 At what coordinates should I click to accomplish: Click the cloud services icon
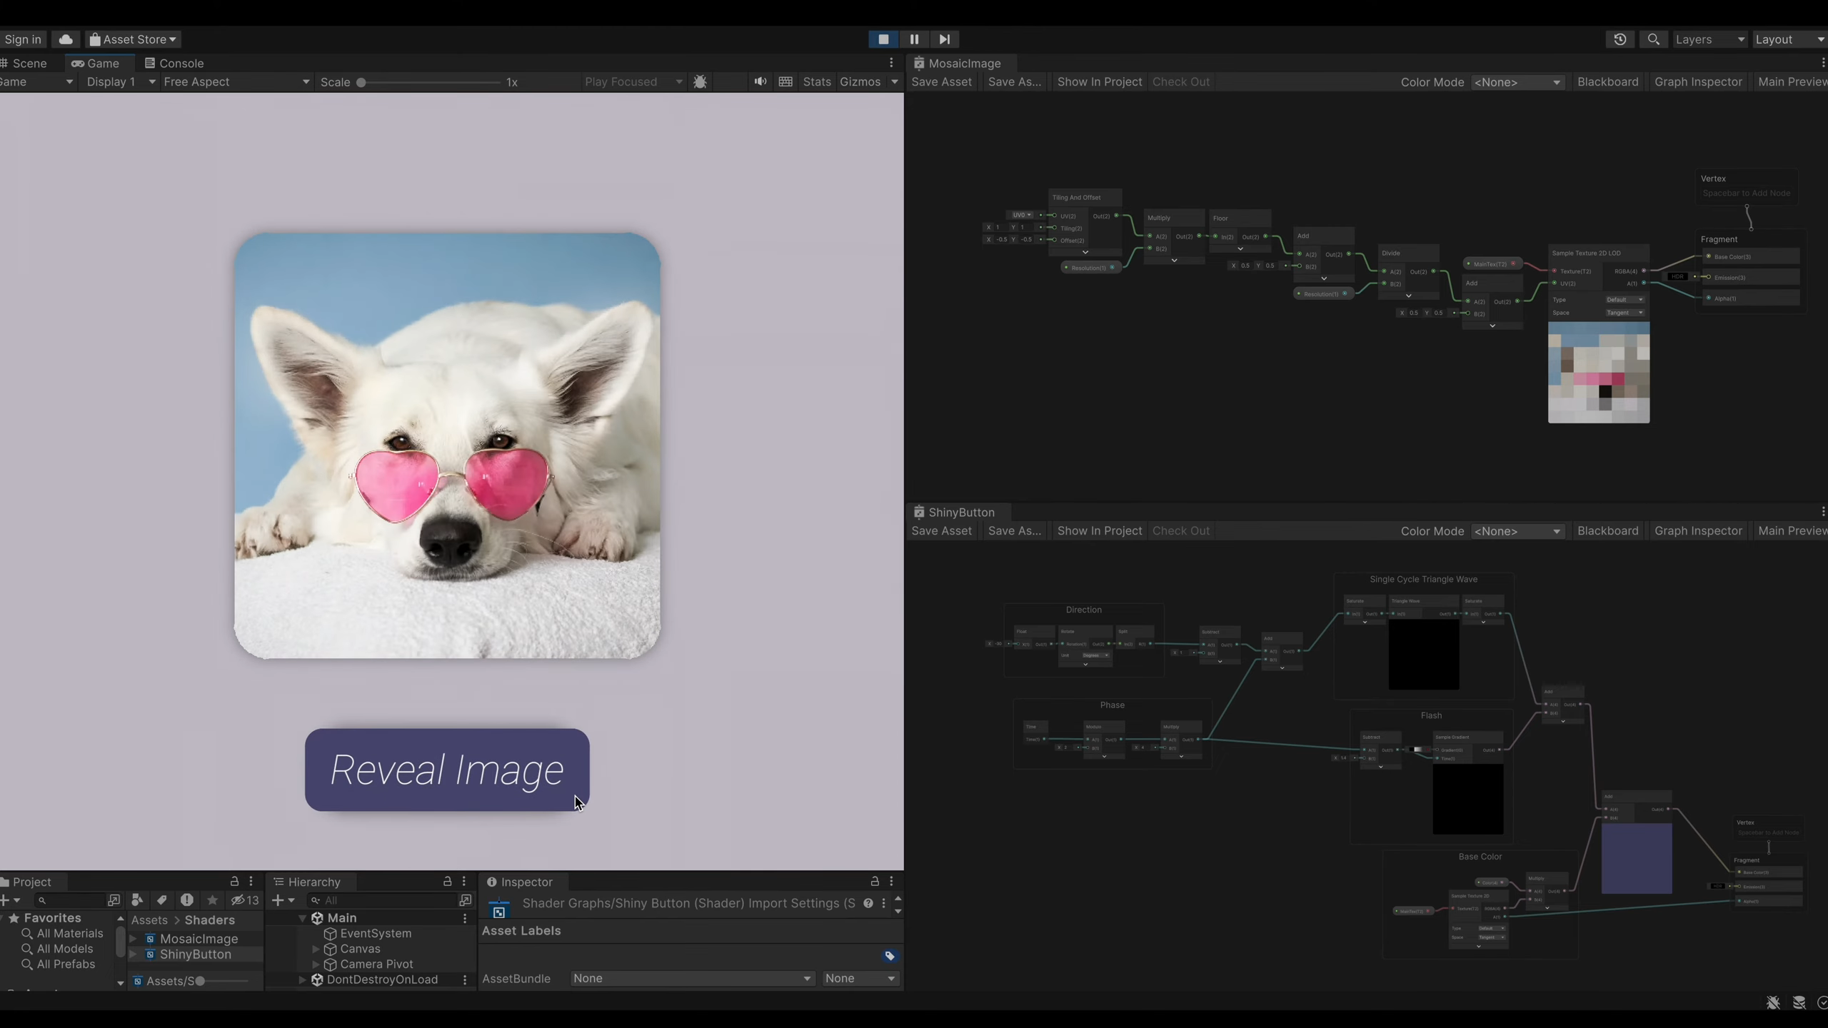click(x=66, y=39)
